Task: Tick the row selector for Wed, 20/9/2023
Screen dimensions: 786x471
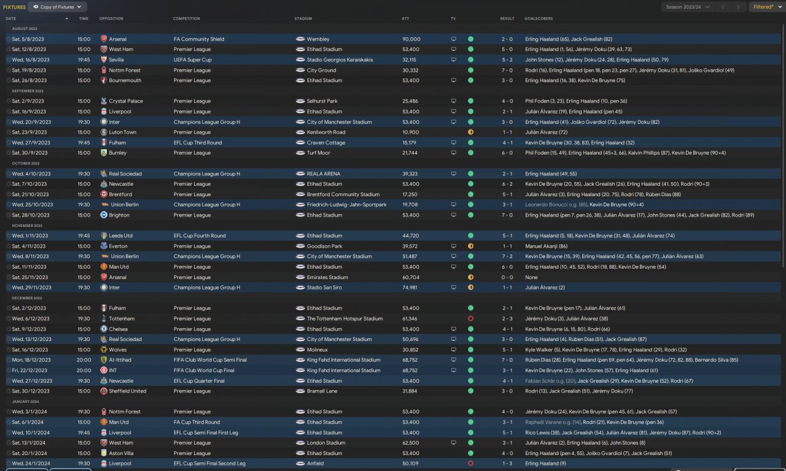Action: [x=9, y=122]
